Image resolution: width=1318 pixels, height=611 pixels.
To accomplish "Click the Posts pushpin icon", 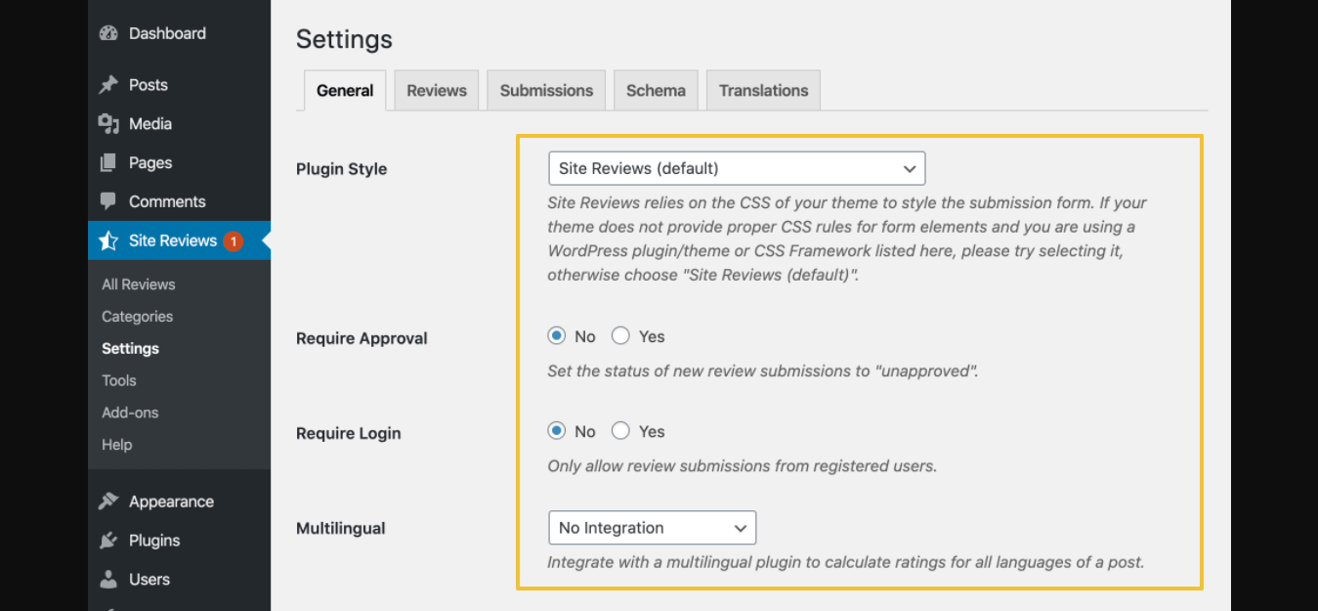I will 108,85.
